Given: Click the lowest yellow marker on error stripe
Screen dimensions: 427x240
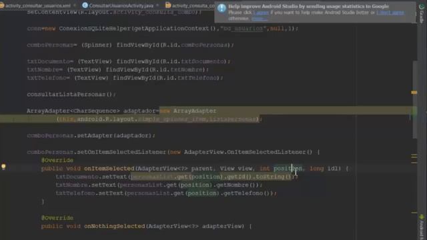Looking at the screenshot, I should coord(414,213).
